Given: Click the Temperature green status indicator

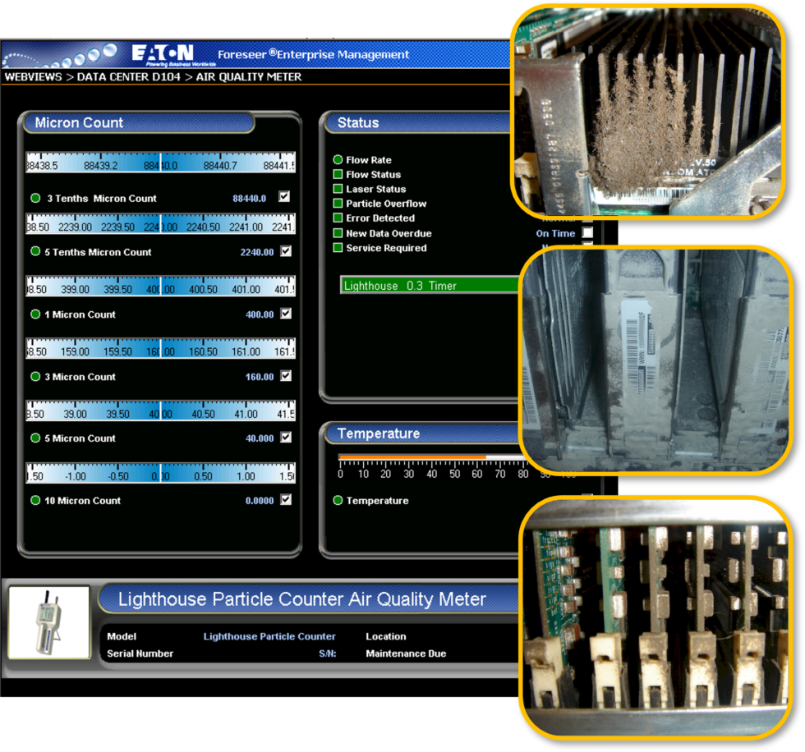Looking at the screenshot, I should pyautogui.click(x=338, y=500).
